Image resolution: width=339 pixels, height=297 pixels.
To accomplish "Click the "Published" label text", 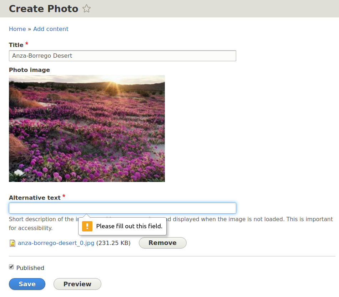I will 30,268.
